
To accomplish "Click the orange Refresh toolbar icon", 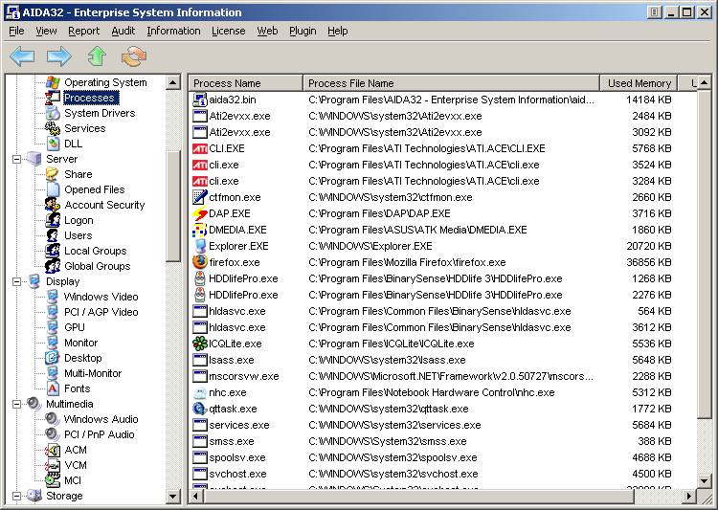I will click(134, 56).
